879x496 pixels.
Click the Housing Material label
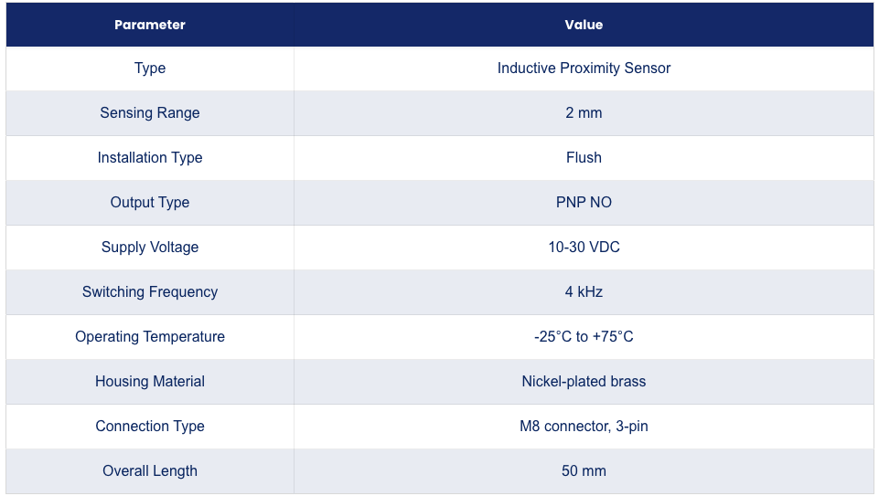point(150,382)
